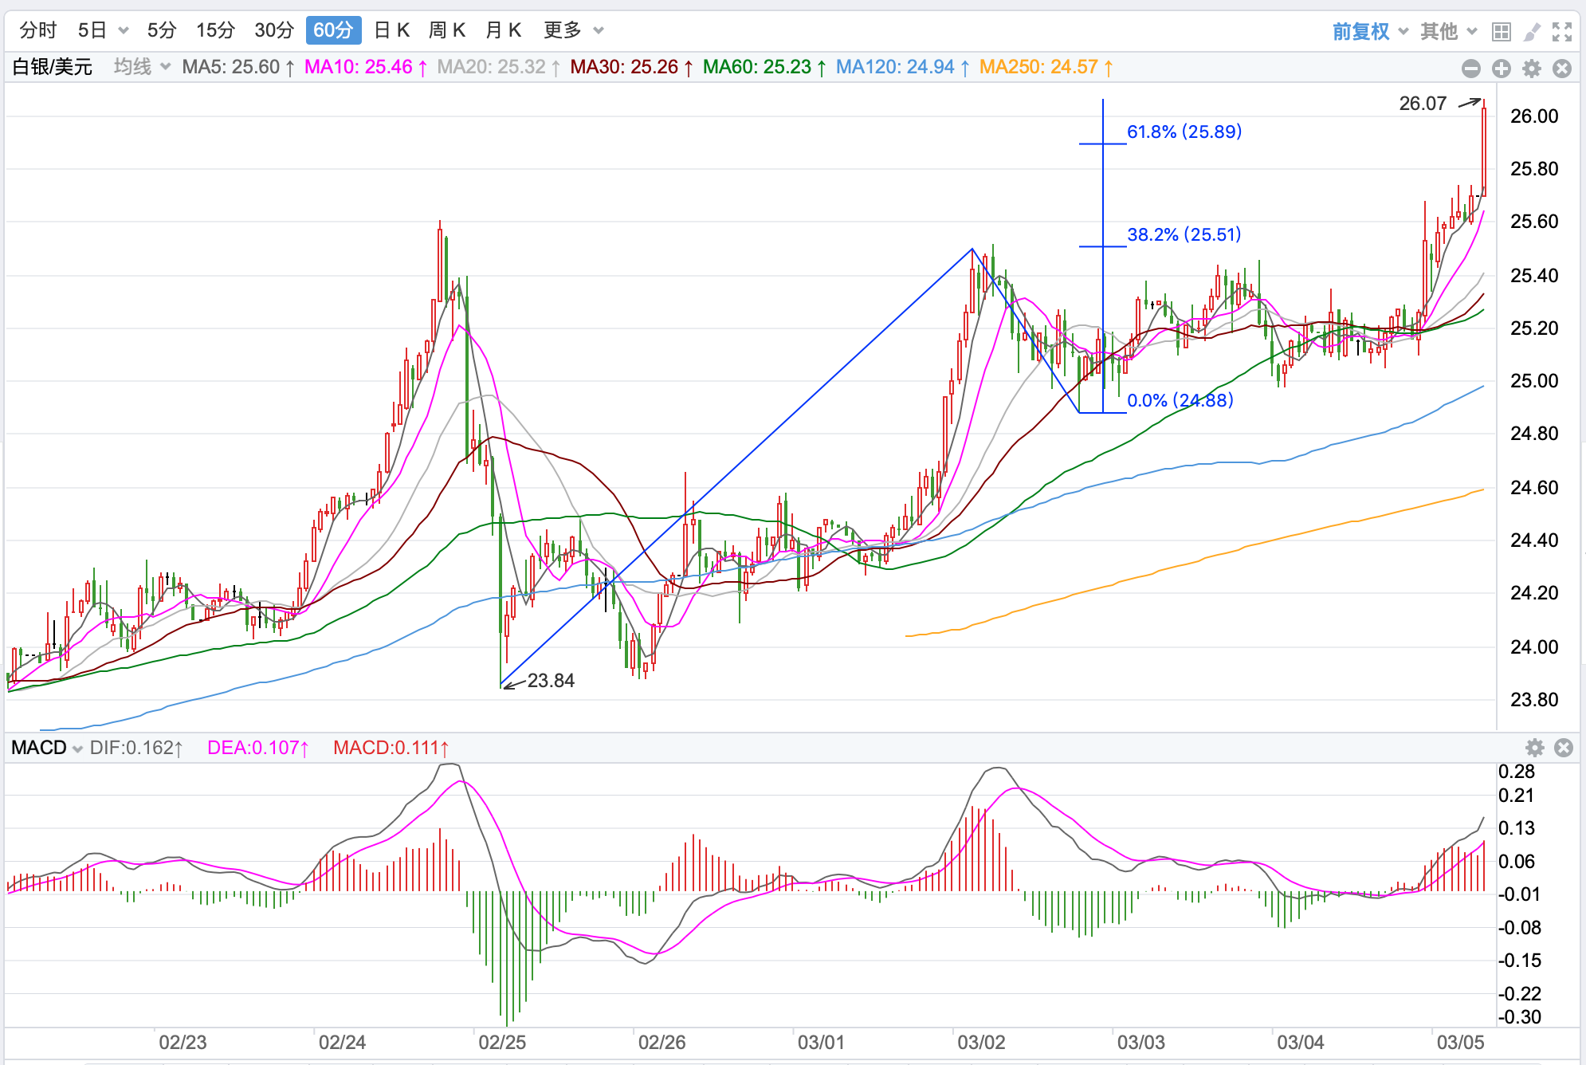Click the 61.8% (25.89) Fibonacci level label
Viewport: 1586px width, 1065px height.
1184,132
